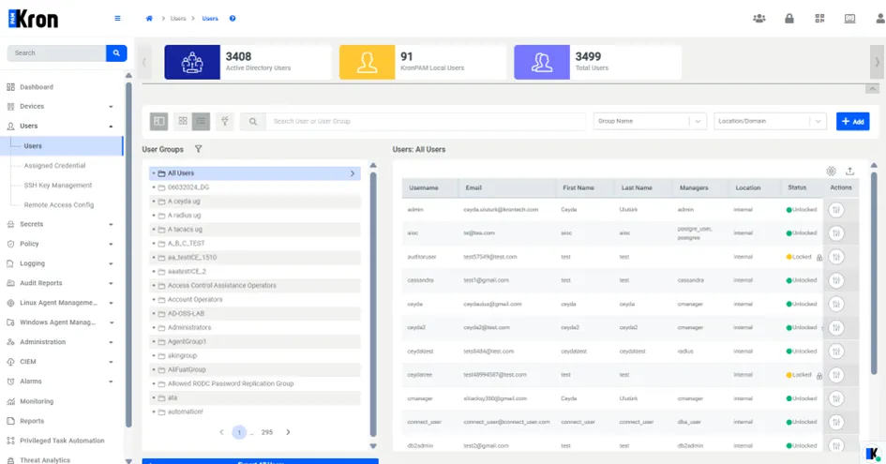This screenshot has height=464, width=886.
Task: Open Assigned Credential in the sidebar
Action: [54, 166]
